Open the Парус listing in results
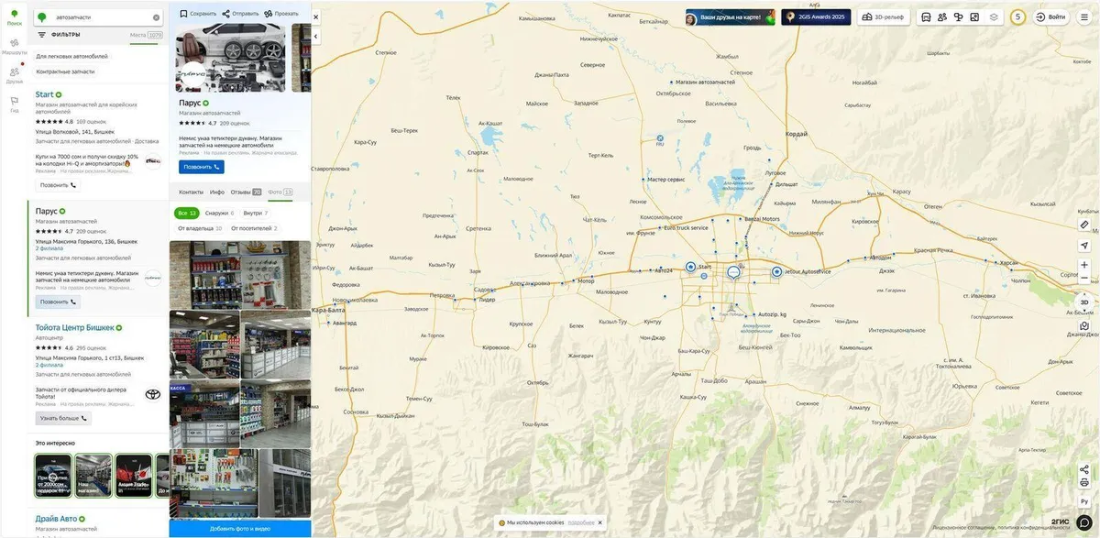Viewport: 1100px width, 538px height. tap(47, 211)
